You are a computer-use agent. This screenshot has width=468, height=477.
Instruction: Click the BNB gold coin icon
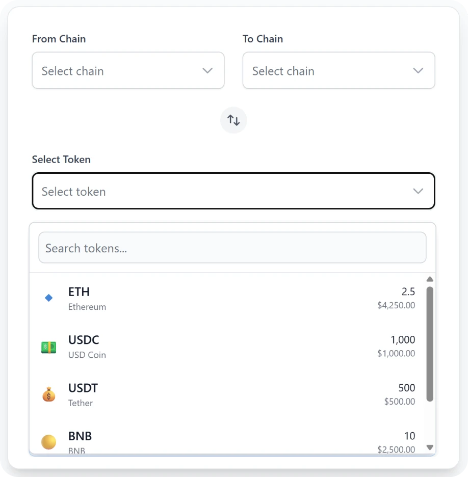[x=48, y=442]
